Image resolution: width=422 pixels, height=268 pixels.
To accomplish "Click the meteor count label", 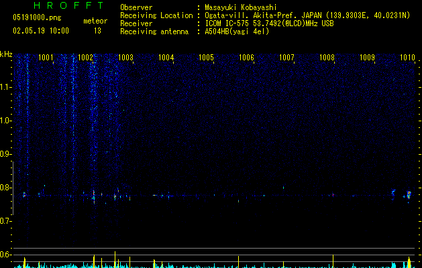I will [95, 21].
